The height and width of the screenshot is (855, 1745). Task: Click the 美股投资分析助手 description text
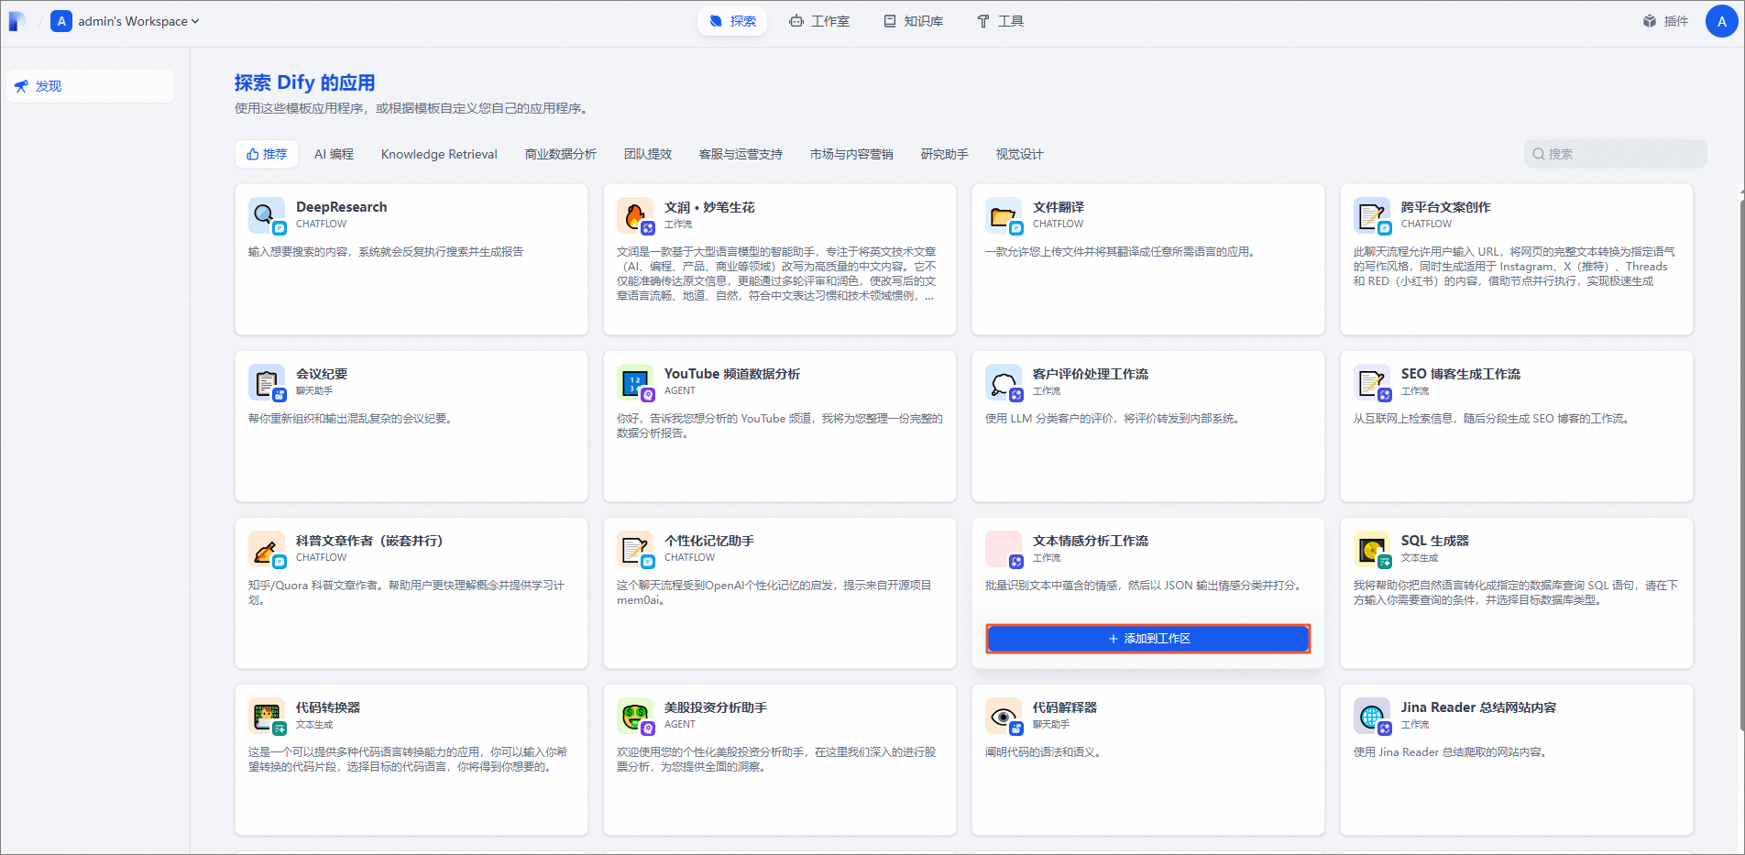point(777,760)
